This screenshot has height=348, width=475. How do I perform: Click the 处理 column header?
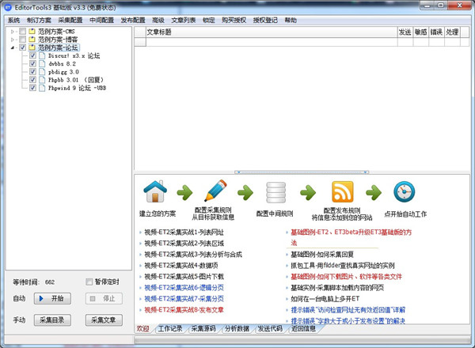[452, 32]
